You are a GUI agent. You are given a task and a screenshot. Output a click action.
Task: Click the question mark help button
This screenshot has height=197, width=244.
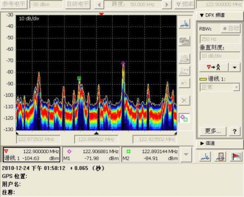[235, 131]
